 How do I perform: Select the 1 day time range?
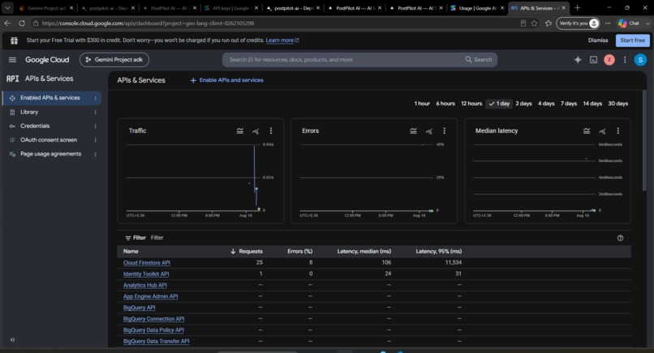click(499, 104)
